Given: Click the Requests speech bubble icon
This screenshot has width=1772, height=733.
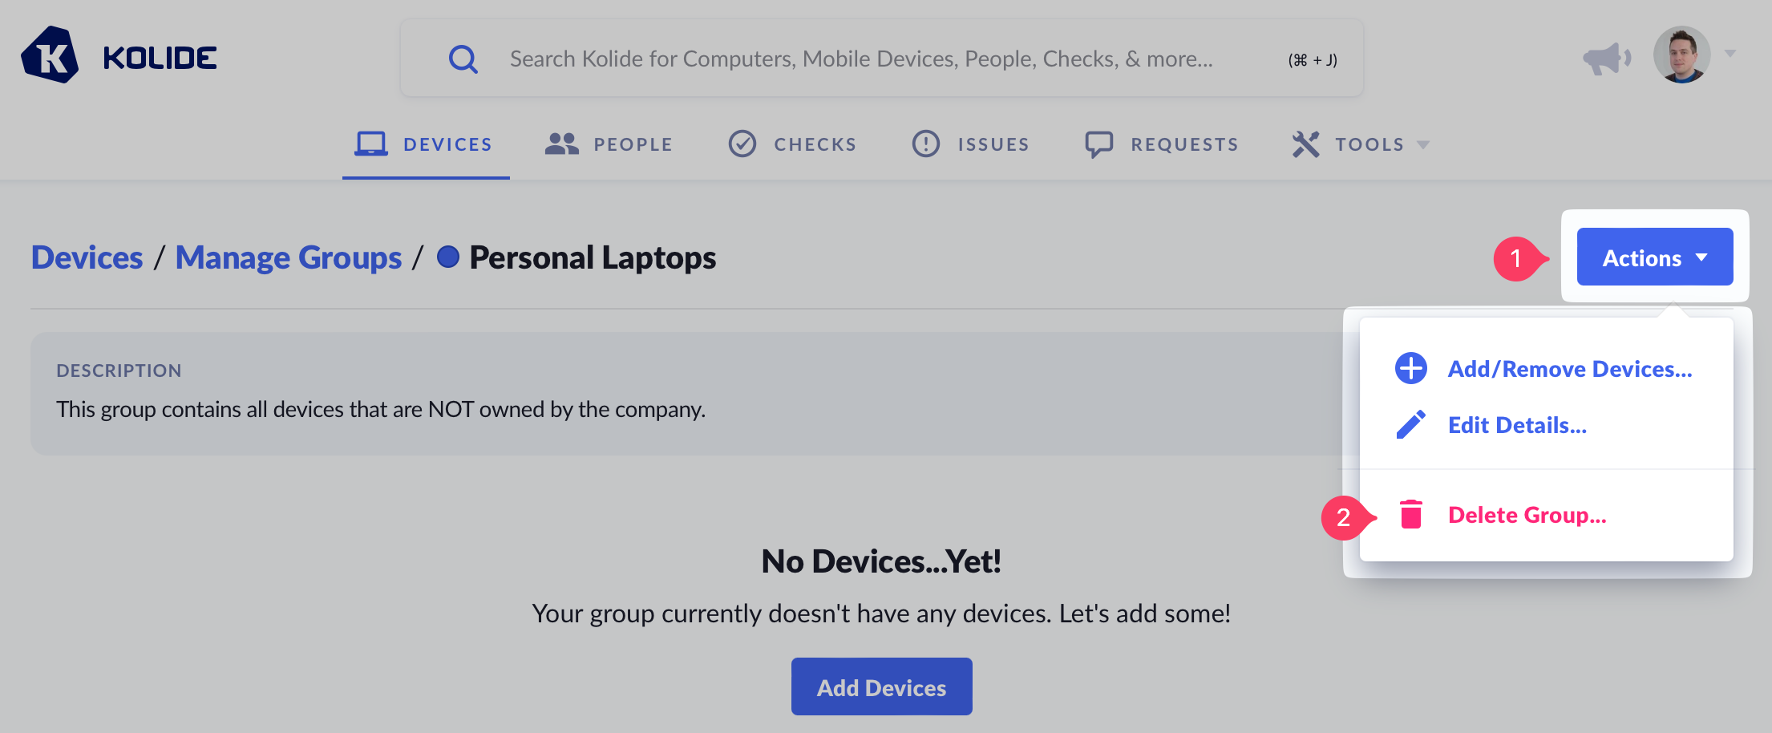Looking at the screenshot, I should tap(1098, 144).
